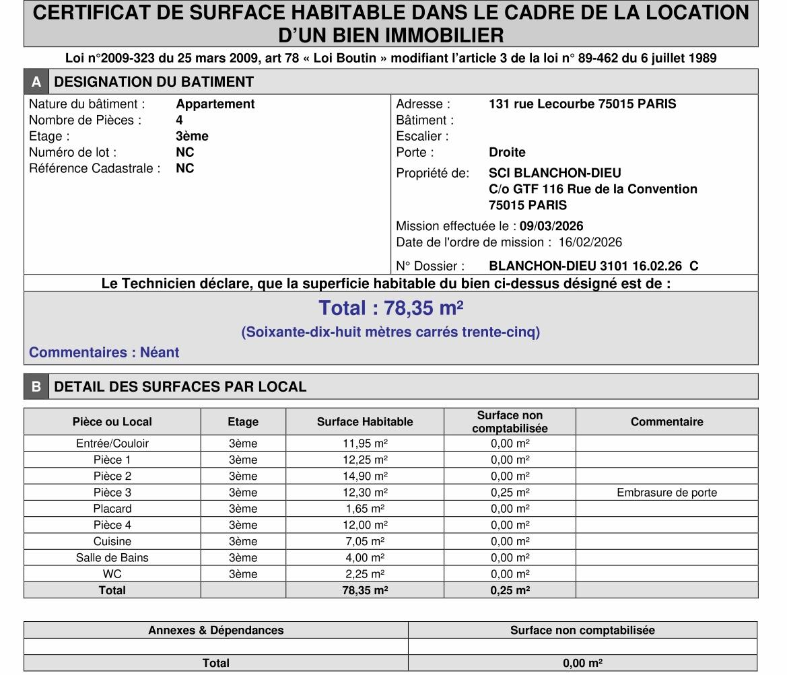The image size is (787, 675).
Task: Click the Embrasure de porte comment
Action: coord(667,492)
